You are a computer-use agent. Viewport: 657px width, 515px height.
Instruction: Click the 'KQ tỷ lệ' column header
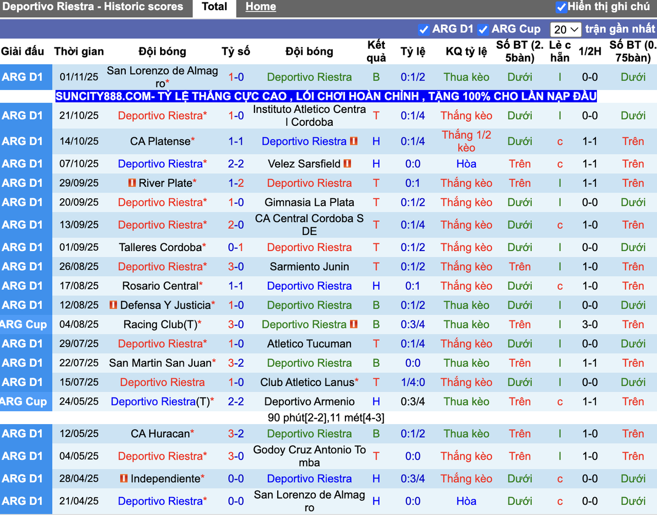467,51
